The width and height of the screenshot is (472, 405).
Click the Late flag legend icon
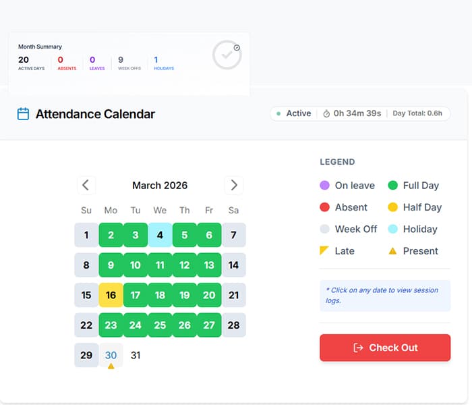click(x=324, y=250)
